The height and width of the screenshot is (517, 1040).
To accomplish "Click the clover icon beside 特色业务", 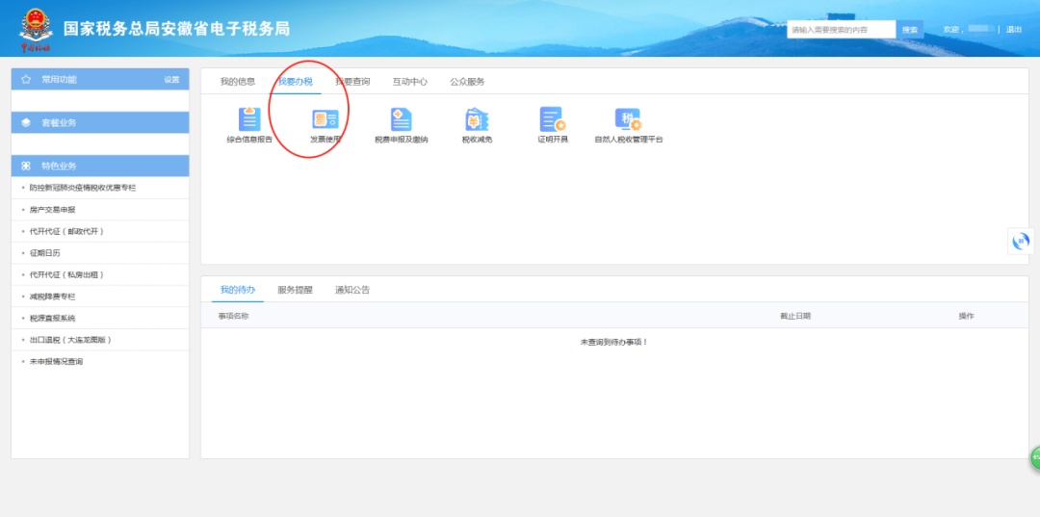I will coord(26,166).
